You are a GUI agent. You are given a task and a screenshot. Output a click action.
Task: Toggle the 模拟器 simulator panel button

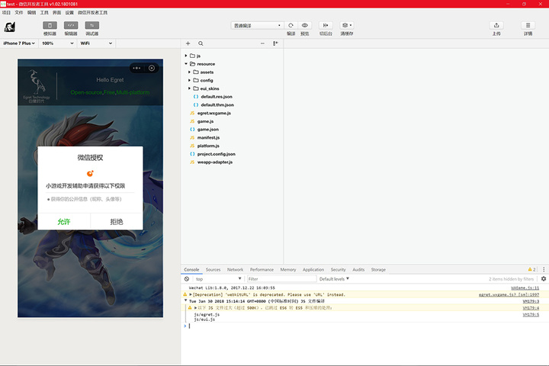pyautogui.click(x=50, y=25)
